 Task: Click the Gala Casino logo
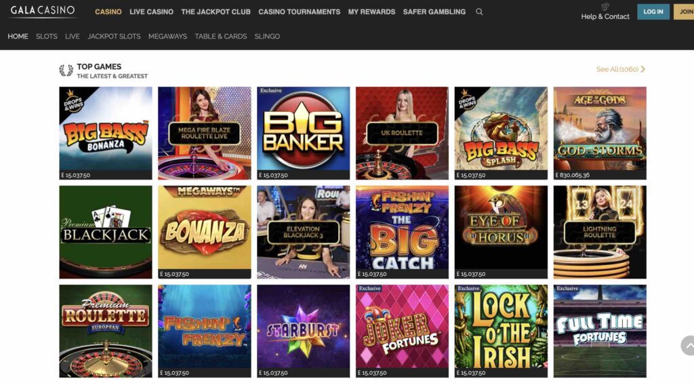[x=43, y=11]
